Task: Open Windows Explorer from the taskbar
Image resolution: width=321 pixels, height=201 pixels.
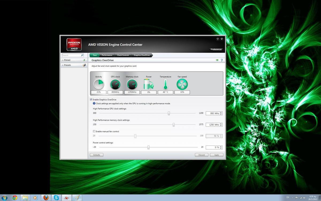Action: click(25, 198)
